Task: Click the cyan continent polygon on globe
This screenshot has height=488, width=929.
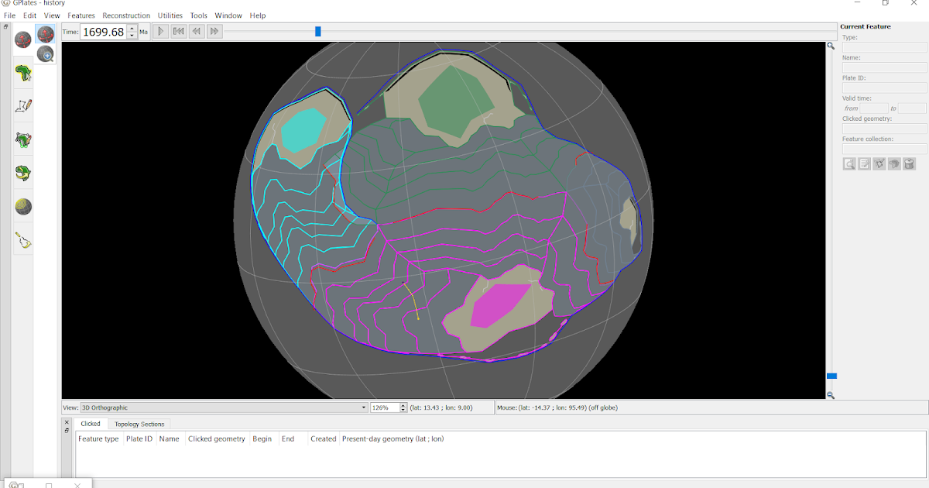Action: tap(303, 130)
